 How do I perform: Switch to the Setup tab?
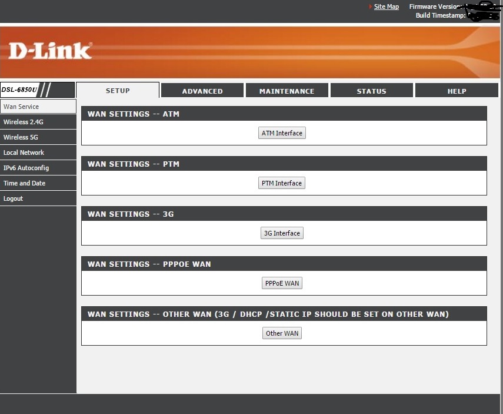point(118,91)
